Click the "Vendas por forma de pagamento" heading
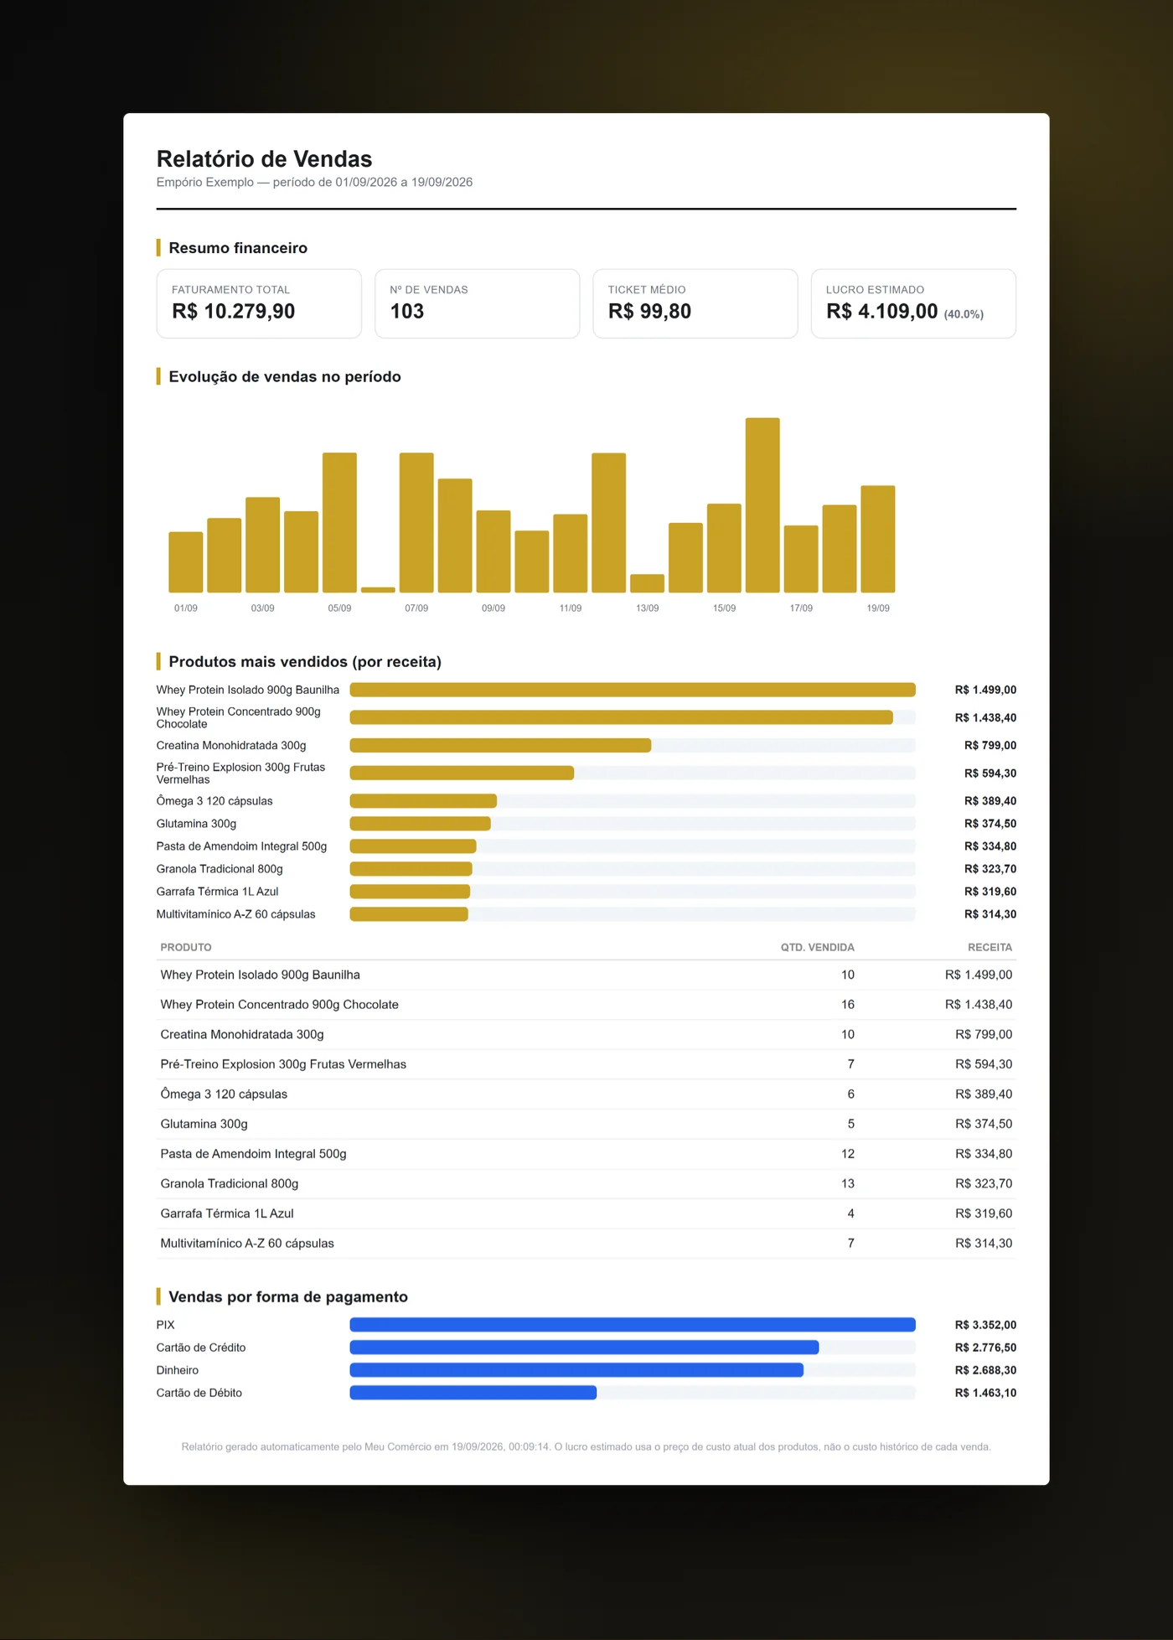1173x1640 pixels. (x=288, y=1297)
